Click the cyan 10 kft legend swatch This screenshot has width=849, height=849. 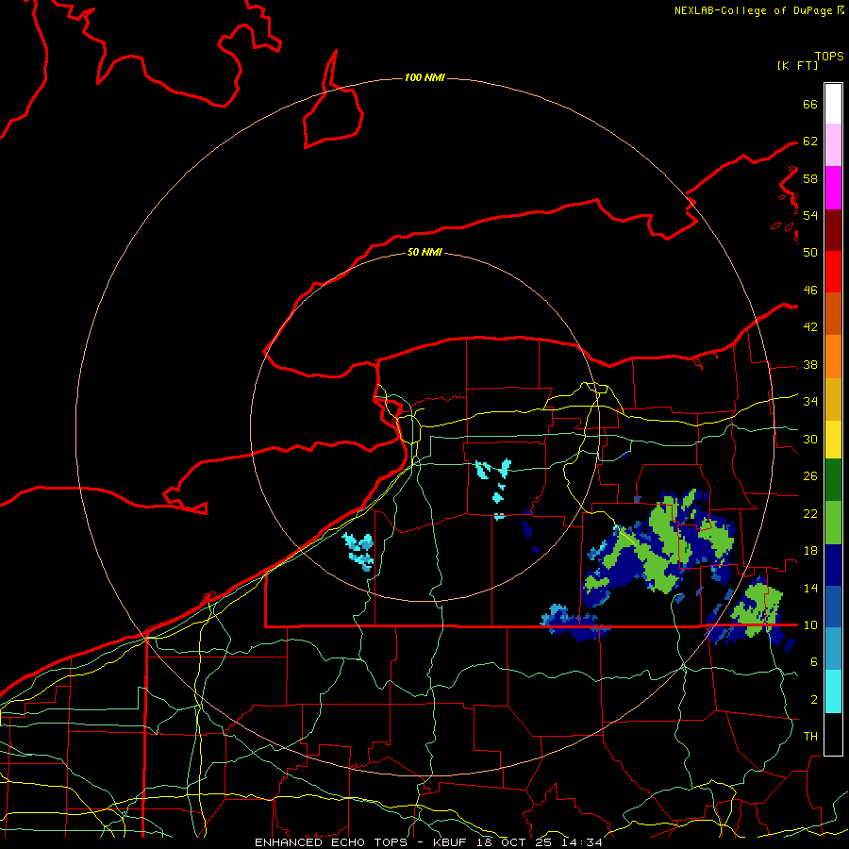point(833,691)
